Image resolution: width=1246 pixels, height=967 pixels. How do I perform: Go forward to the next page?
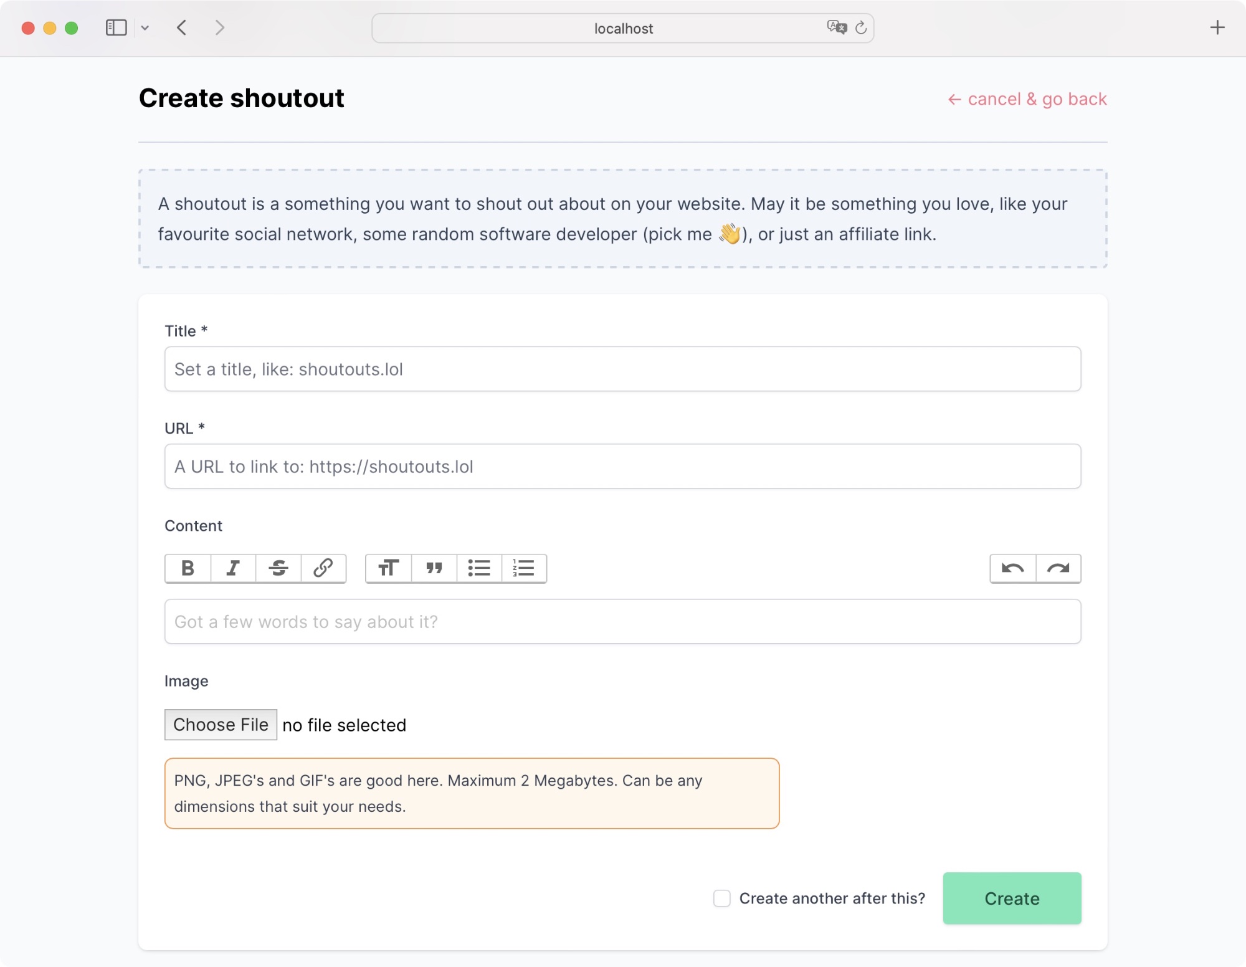(219, 28)
